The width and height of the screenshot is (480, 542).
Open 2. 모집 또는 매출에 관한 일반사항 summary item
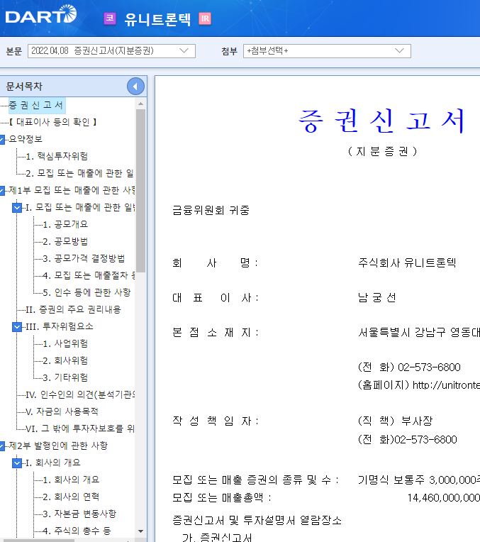80,173
